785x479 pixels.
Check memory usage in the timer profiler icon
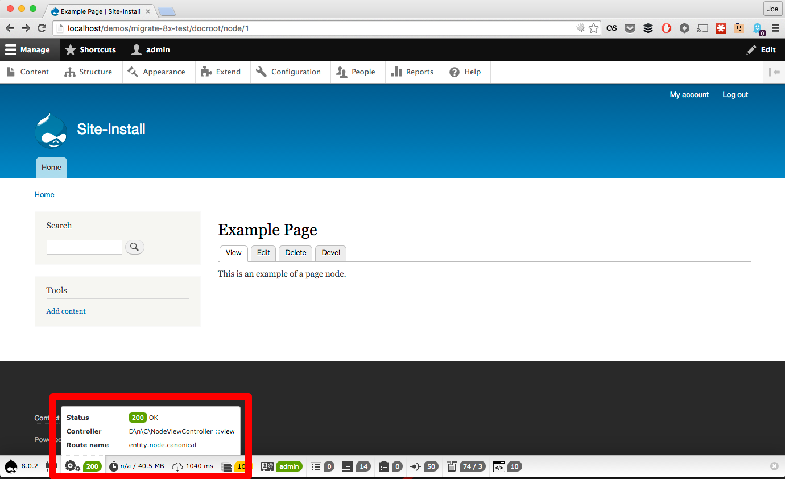[x=137, y=466]
